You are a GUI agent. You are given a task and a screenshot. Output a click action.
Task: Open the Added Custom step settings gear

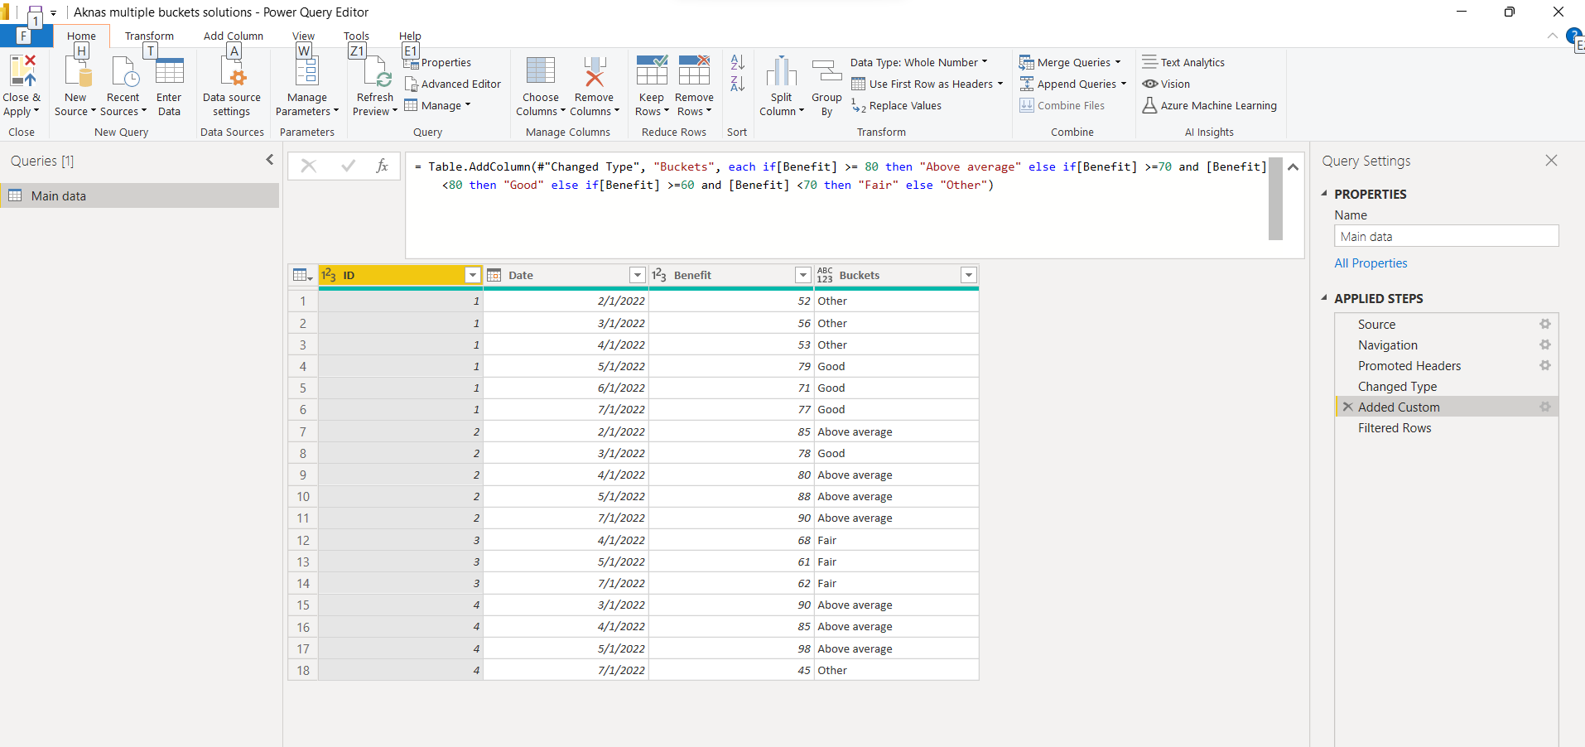[x=1545, y=407]
